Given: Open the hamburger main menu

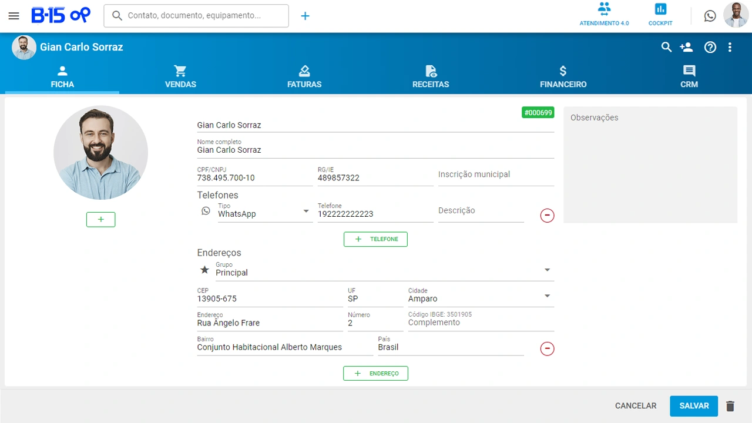Looking at the screenshot, I should [14, 16].
